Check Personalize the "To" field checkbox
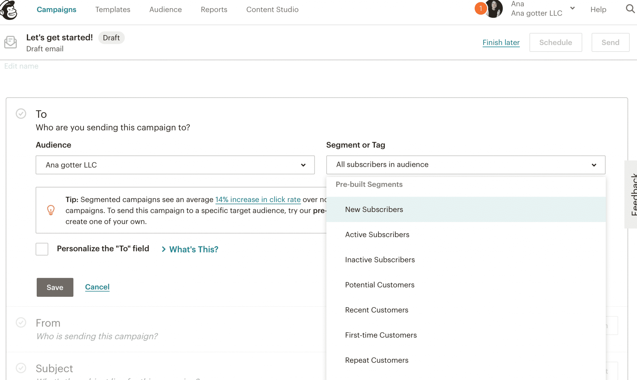The height and width of the screenshot is (380, 637). 42,249
